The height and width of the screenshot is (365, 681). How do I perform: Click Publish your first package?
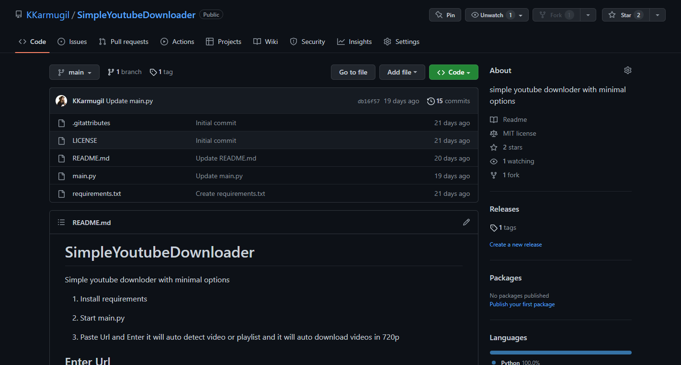point(522,304)
